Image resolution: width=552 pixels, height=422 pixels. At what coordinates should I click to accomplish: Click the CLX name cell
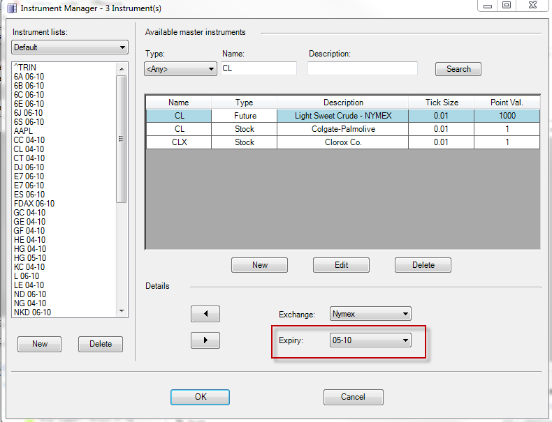pyautogui.click(x=179, y=142)
